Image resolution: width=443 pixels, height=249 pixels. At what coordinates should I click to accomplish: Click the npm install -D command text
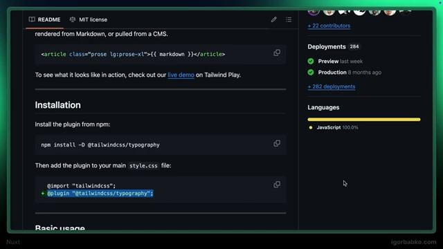[100, 145]
